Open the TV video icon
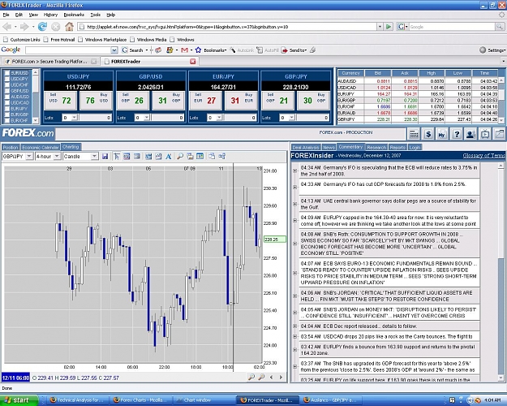Viewport: 507px width, 406px height. [x=485, y=134]
